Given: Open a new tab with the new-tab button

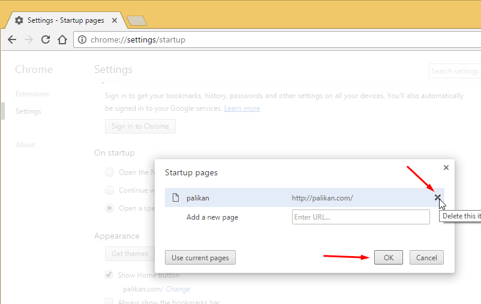Looking at the screenshot, I should [137, 20].
